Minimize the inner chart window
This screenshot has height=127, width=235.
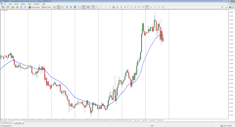pos(229,4)
